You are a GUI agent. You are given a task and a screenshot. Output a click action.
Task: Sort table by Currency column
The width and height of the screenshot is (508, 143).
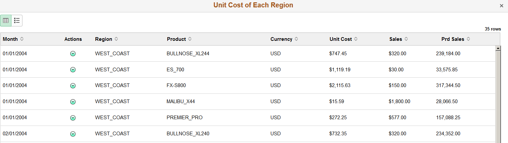pyautogui.click(x=296, y=39)
